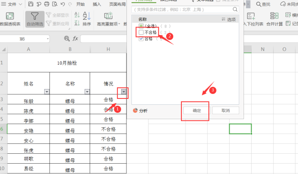Click cell containing 易经
This screenshot has width=298, height=174.
[28, 169]
